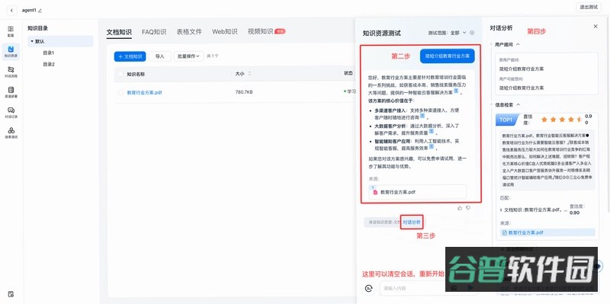
Task: Open the 教育行业方案.pdf link in the table
Action: pos(144,92)
